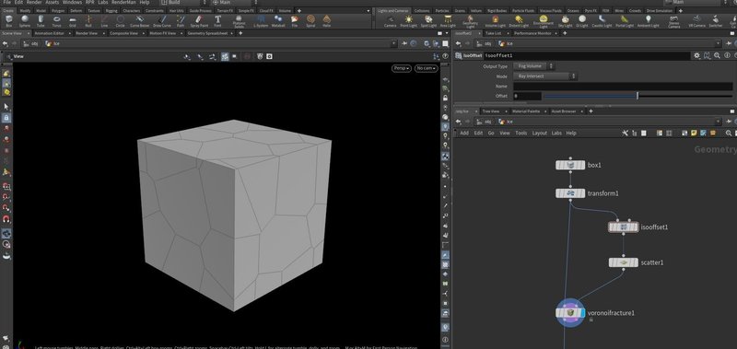Open the Persp viewport menu
This screenshot has height=349, width=737.
coord(402,68)
